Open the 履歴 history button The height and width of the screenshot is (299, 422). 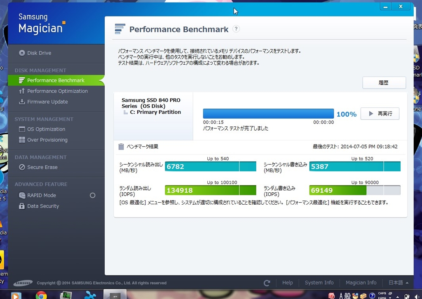pyautogui.click(x=384, y=83)
